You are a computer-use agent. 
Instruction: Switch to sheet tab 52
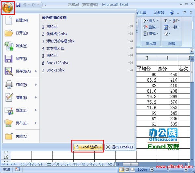click(x=110, y=164)
